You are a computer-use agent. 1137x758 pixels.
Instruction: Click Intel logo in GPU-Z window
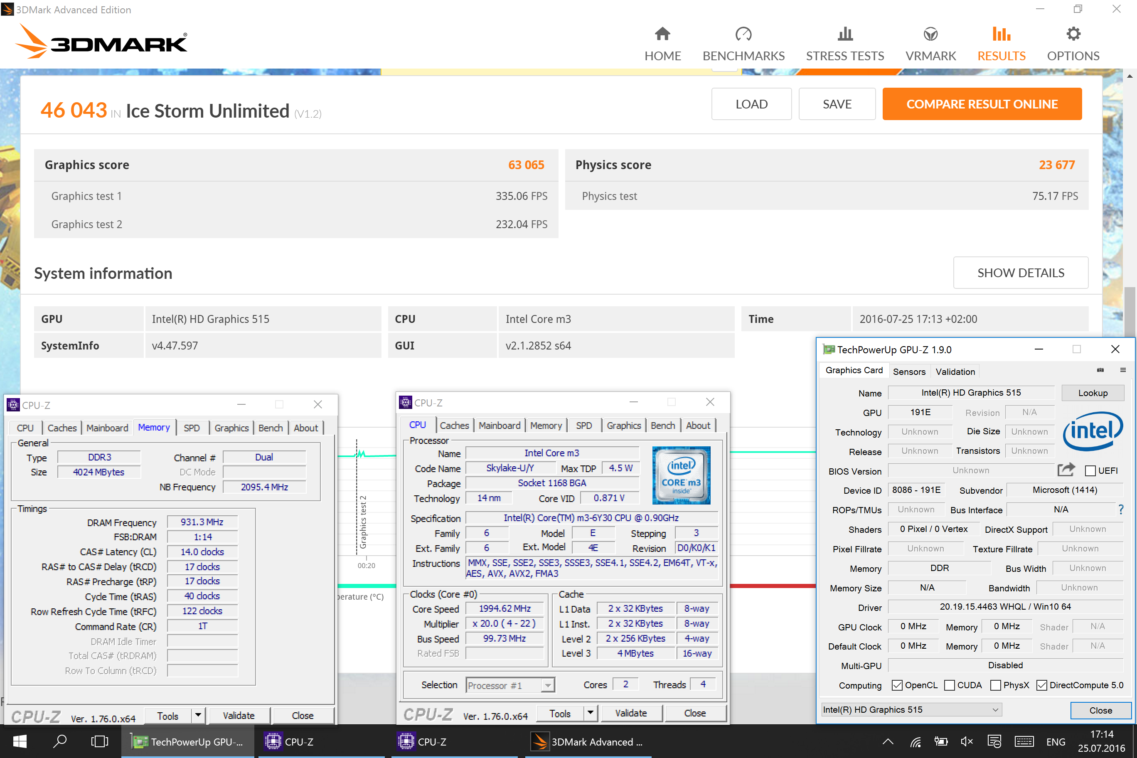click(x=1093, y=431)
